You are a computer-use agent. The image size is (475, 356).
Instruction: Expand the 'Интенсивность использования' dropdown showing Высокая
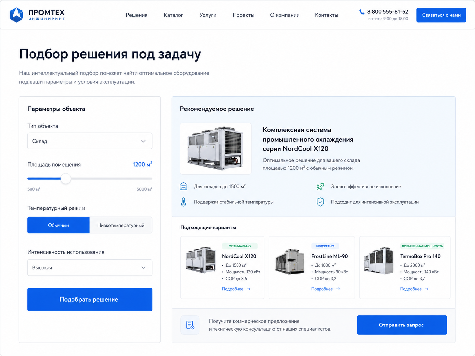(x=90, y=267)
